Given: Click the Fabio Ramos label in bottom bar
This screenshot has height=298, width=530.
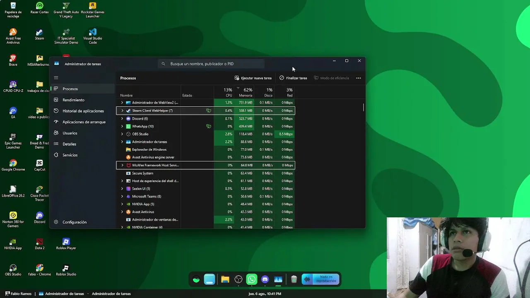Looking at the screenshot, I should [21, 293].
